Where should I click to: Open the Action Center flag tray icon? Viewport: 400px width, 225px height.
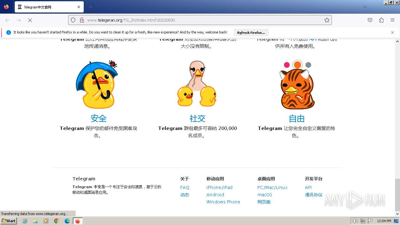pyautogui.click(x=370, y=221)
